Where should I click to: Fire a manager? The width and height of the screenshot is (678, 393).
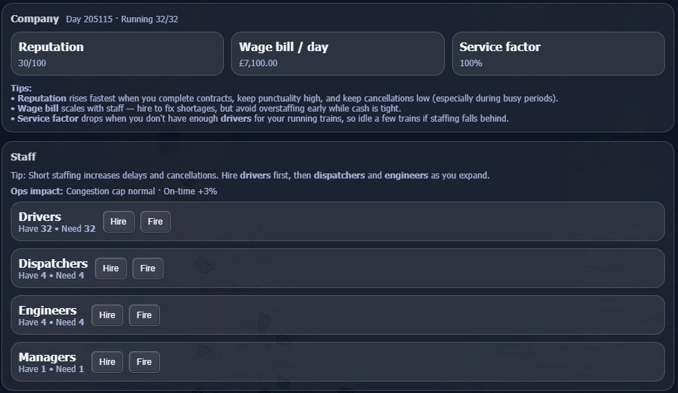[x=144, y=362]
